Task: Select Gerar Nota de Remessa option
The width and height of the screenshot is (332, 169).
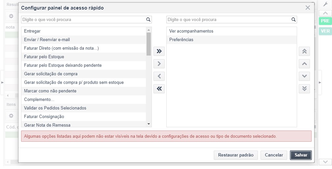Action: 84,124
